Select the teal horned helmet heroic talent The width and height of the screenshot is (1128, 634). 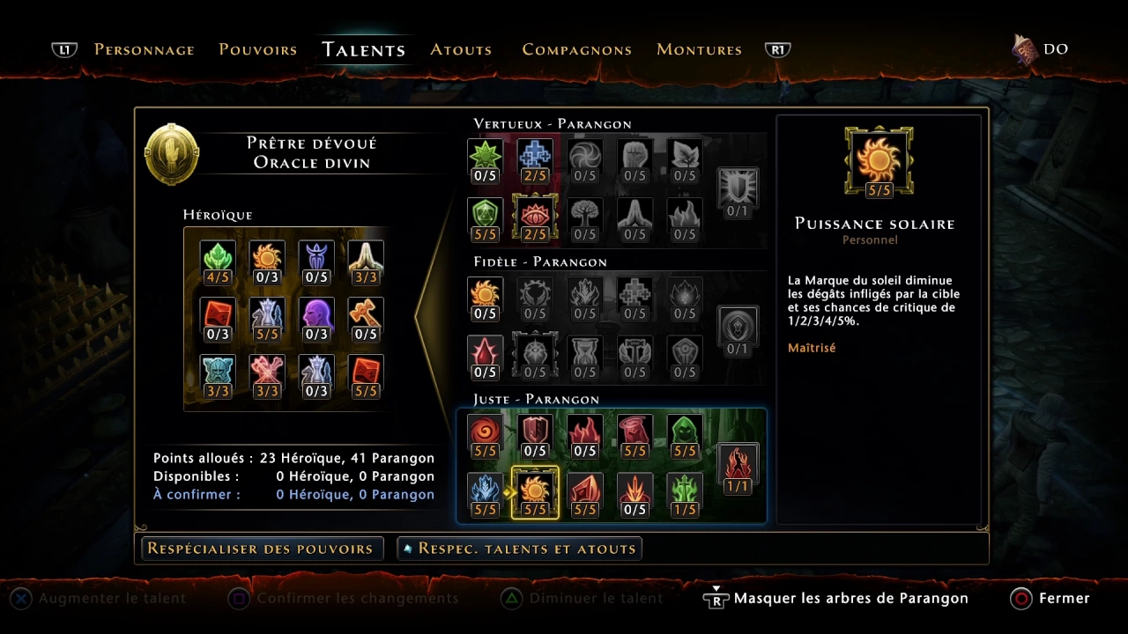tap(218, 376)
